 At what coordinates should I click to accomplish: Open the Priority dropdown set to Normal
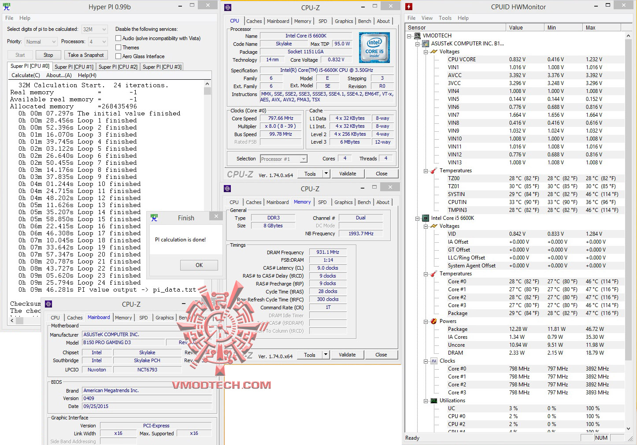click(x=41, y=42)
